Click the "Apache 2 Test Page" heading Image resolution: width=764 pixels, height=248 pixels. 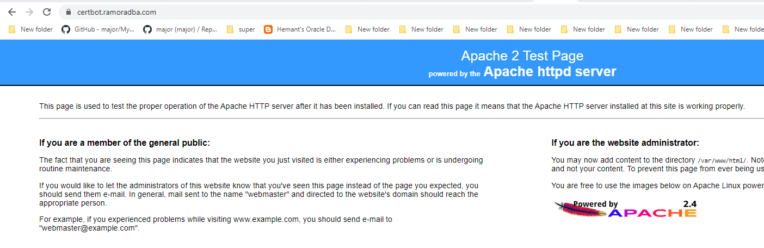point(522,55)
